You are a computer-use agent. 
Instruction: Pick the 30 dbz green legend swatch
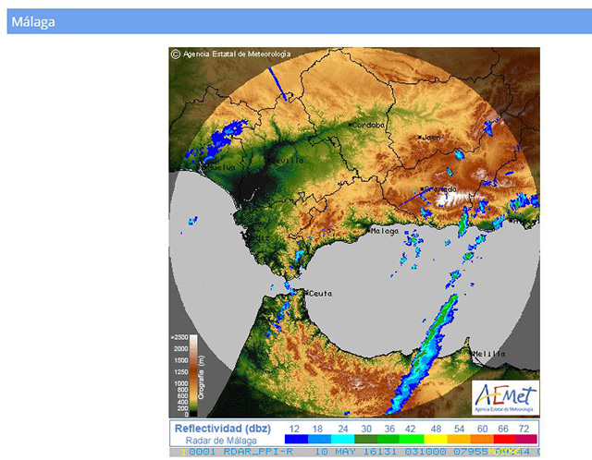[366, 441]
